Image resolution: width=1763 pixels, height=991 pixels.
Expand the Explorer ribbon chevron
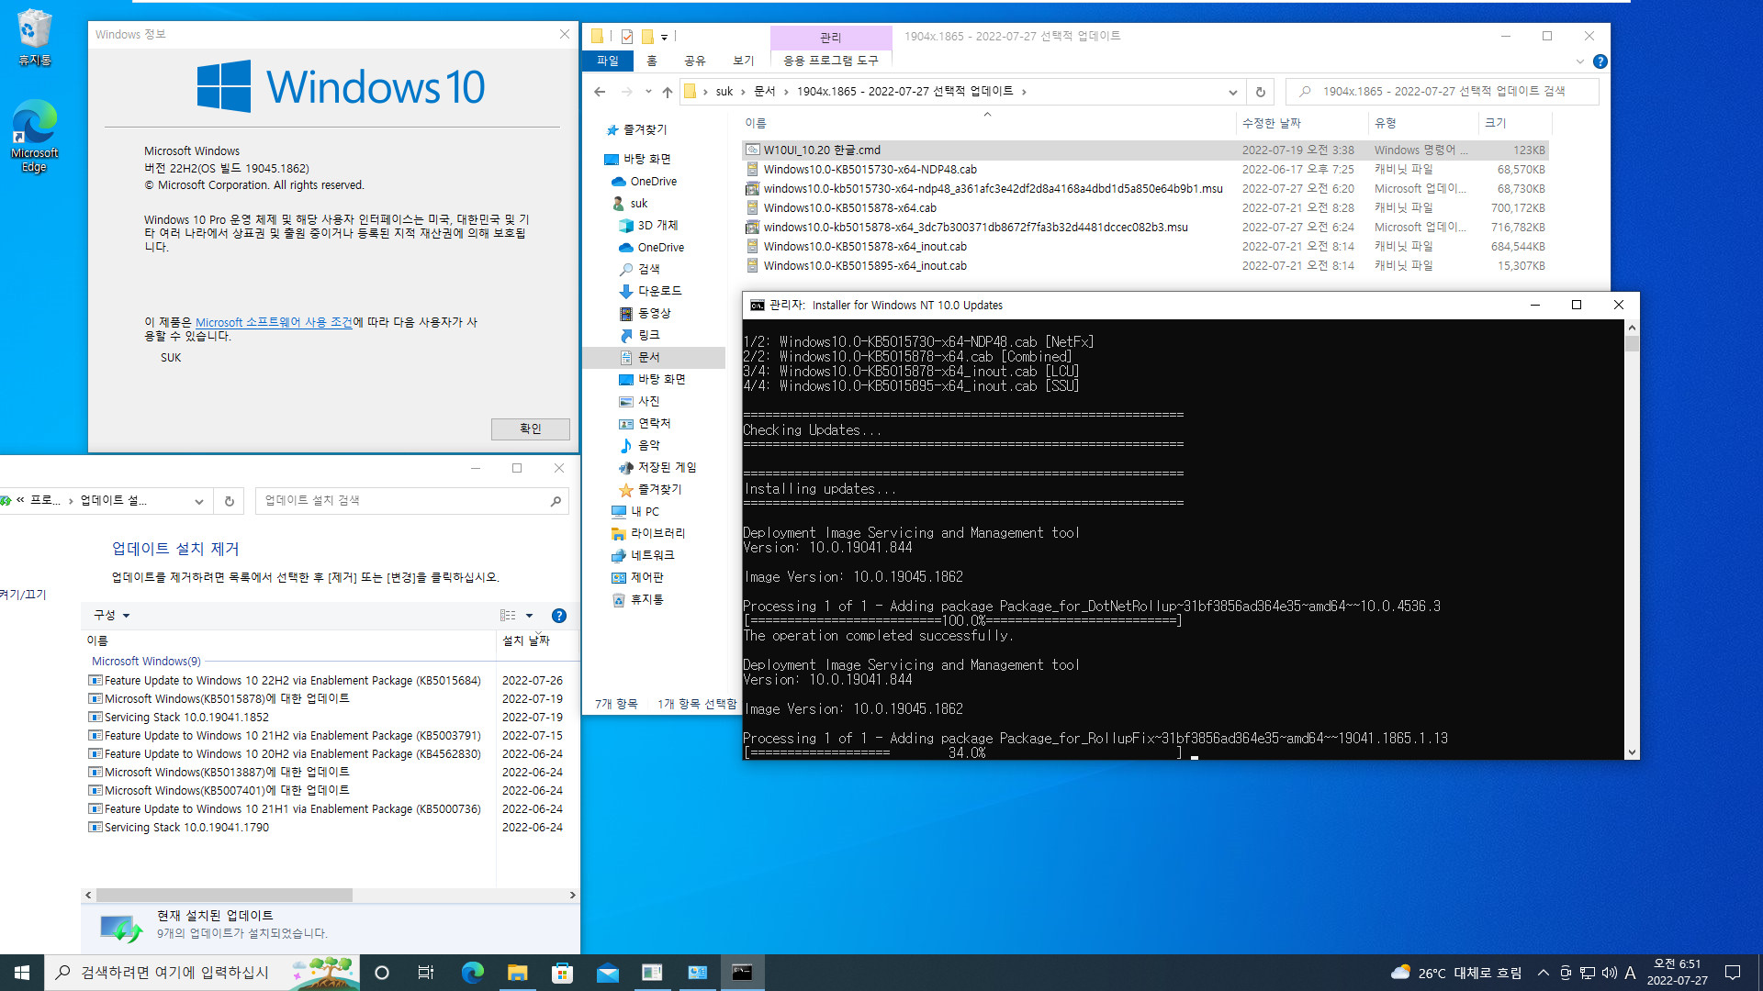1579,61
